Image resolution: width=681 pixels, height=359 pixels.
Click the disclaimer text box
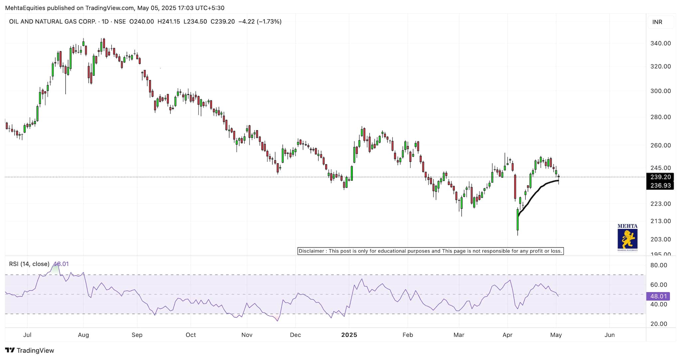click(x=430, y=251)
